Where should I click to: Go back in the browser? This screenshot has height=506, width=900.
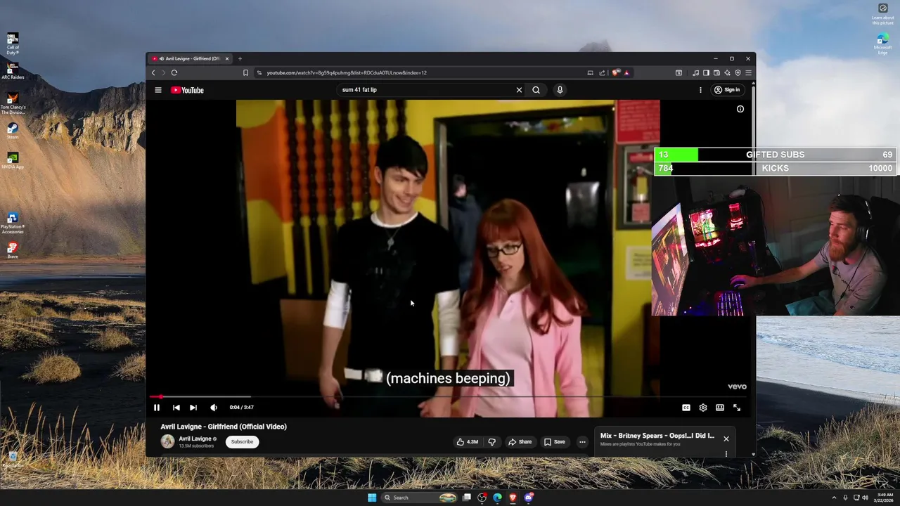pos(153,72)
